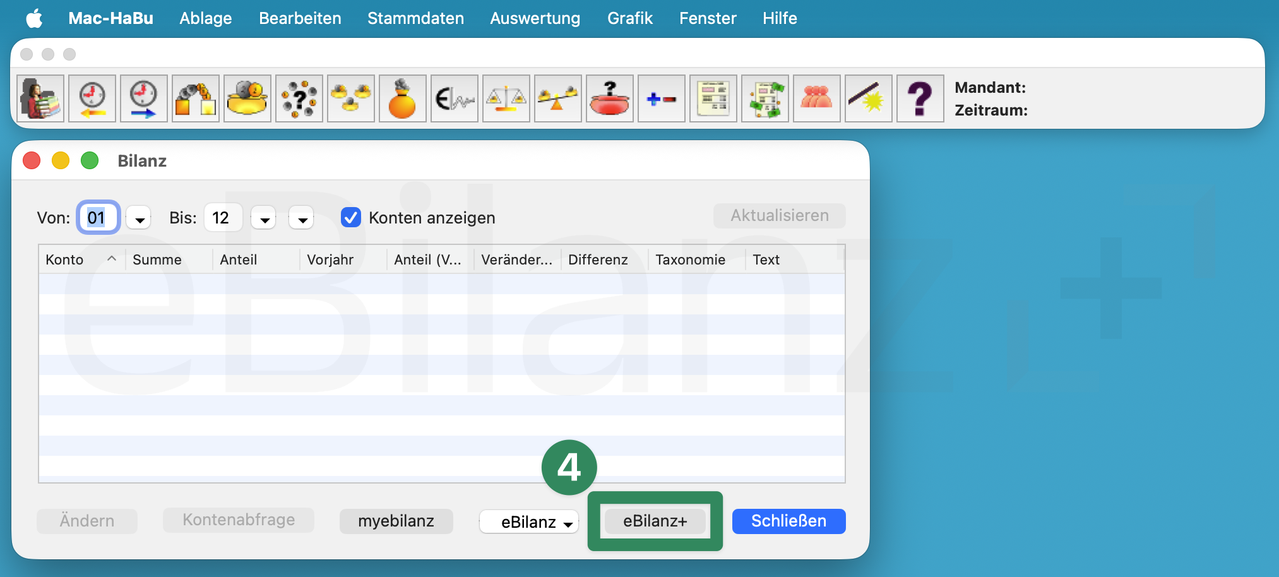
Task: Click the balance scales icon
Action: pos(506,98)
